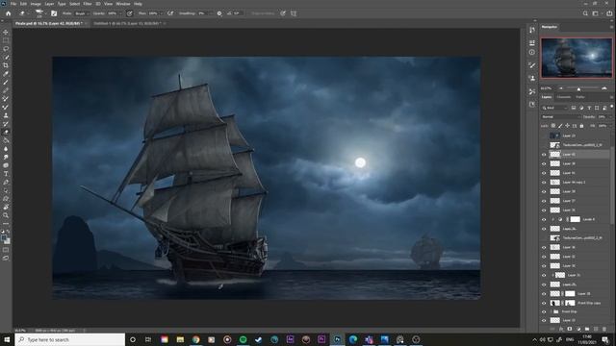Open the status bar info arrow
616x346 pixels.
84,331
